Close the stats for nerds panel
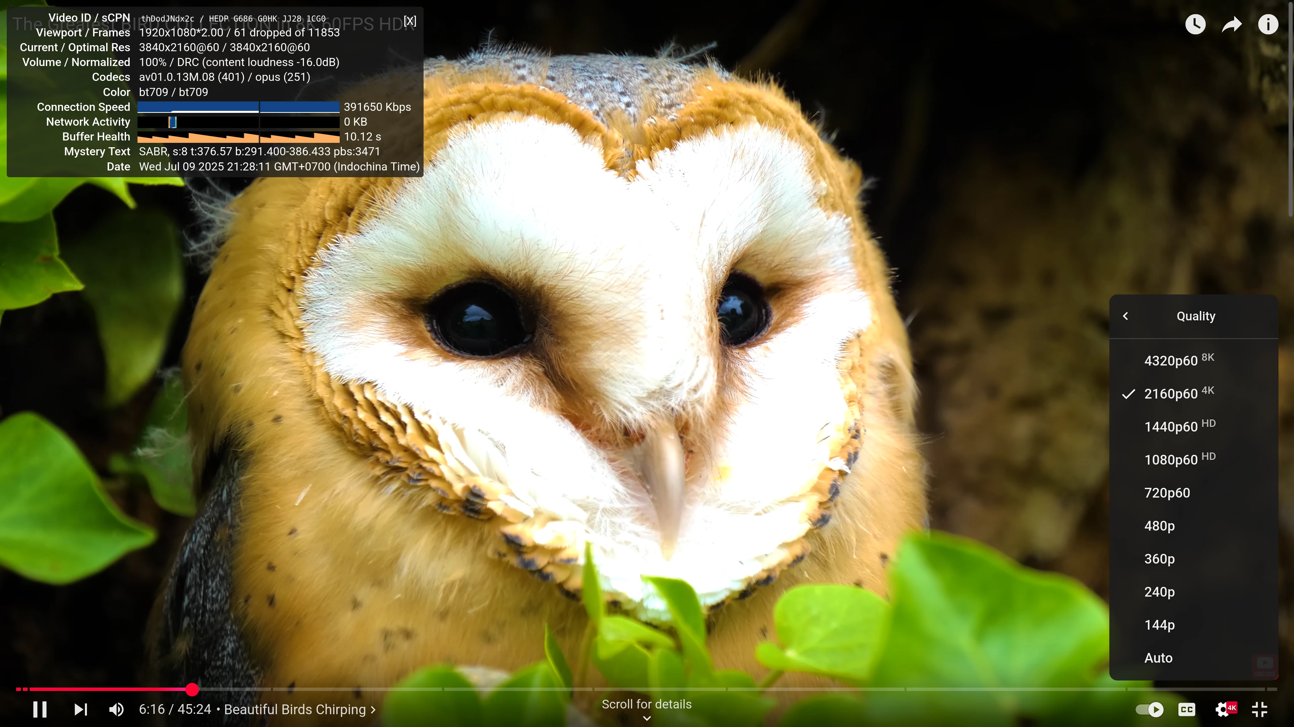 [410, 21]
